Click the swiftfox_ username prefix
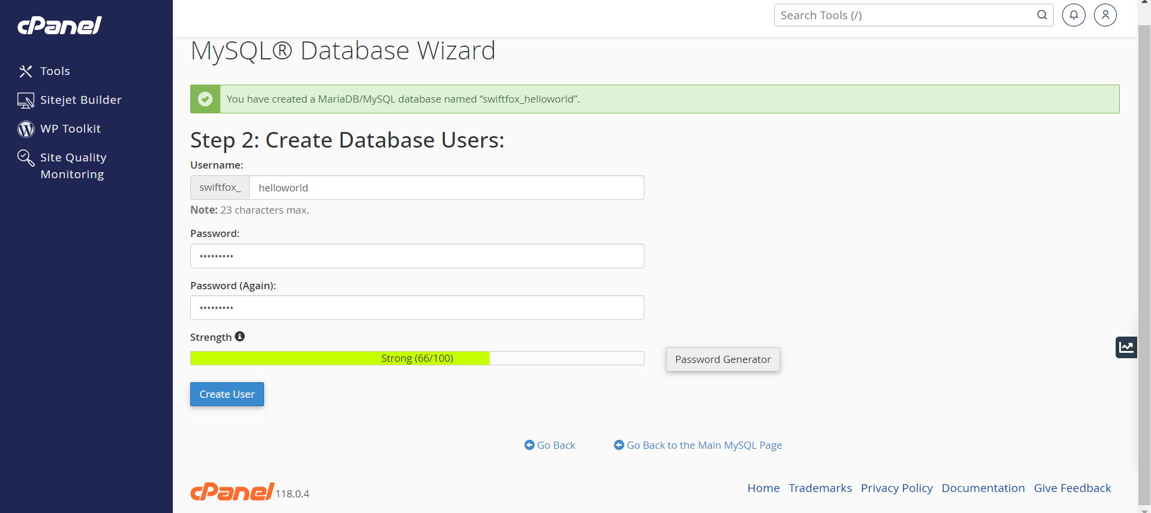This screenshot has width=1151, height=513. point(220,188)
